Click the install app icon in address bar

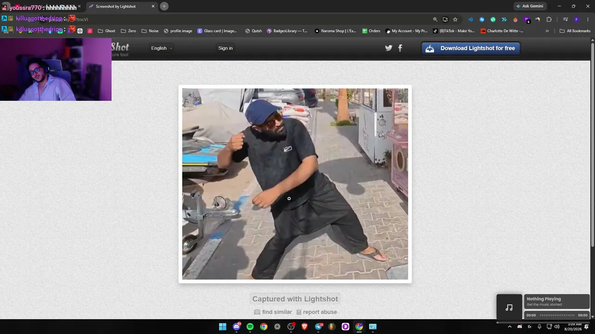tap(445, 19)
